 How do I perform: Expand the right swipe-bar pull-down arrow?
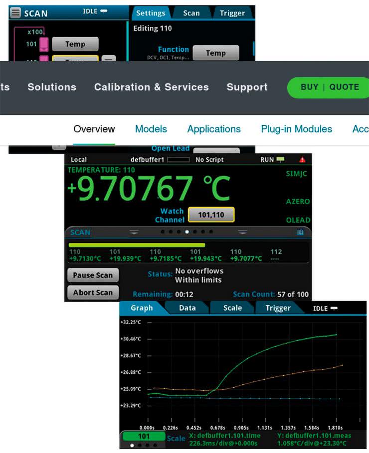(x=242, y=232)
